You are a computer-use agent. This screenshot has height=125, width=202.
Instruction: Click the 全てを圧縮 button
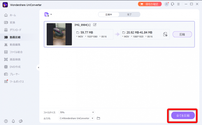tap(183, 116)
